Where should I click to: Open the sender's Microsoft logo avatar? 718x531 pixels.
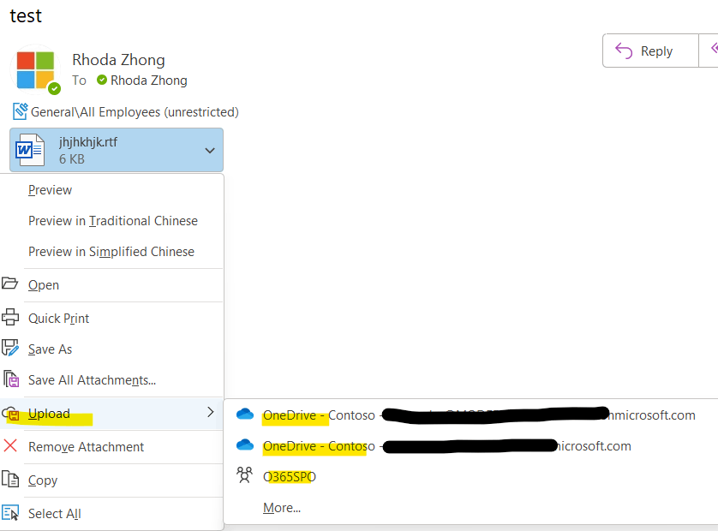35,69
